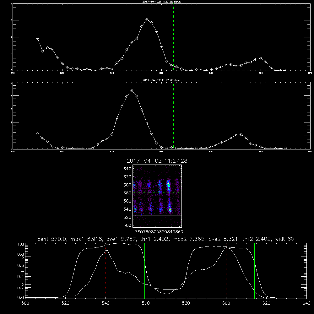Click the heatmap y-axis label 520

[x=127, y=217]
